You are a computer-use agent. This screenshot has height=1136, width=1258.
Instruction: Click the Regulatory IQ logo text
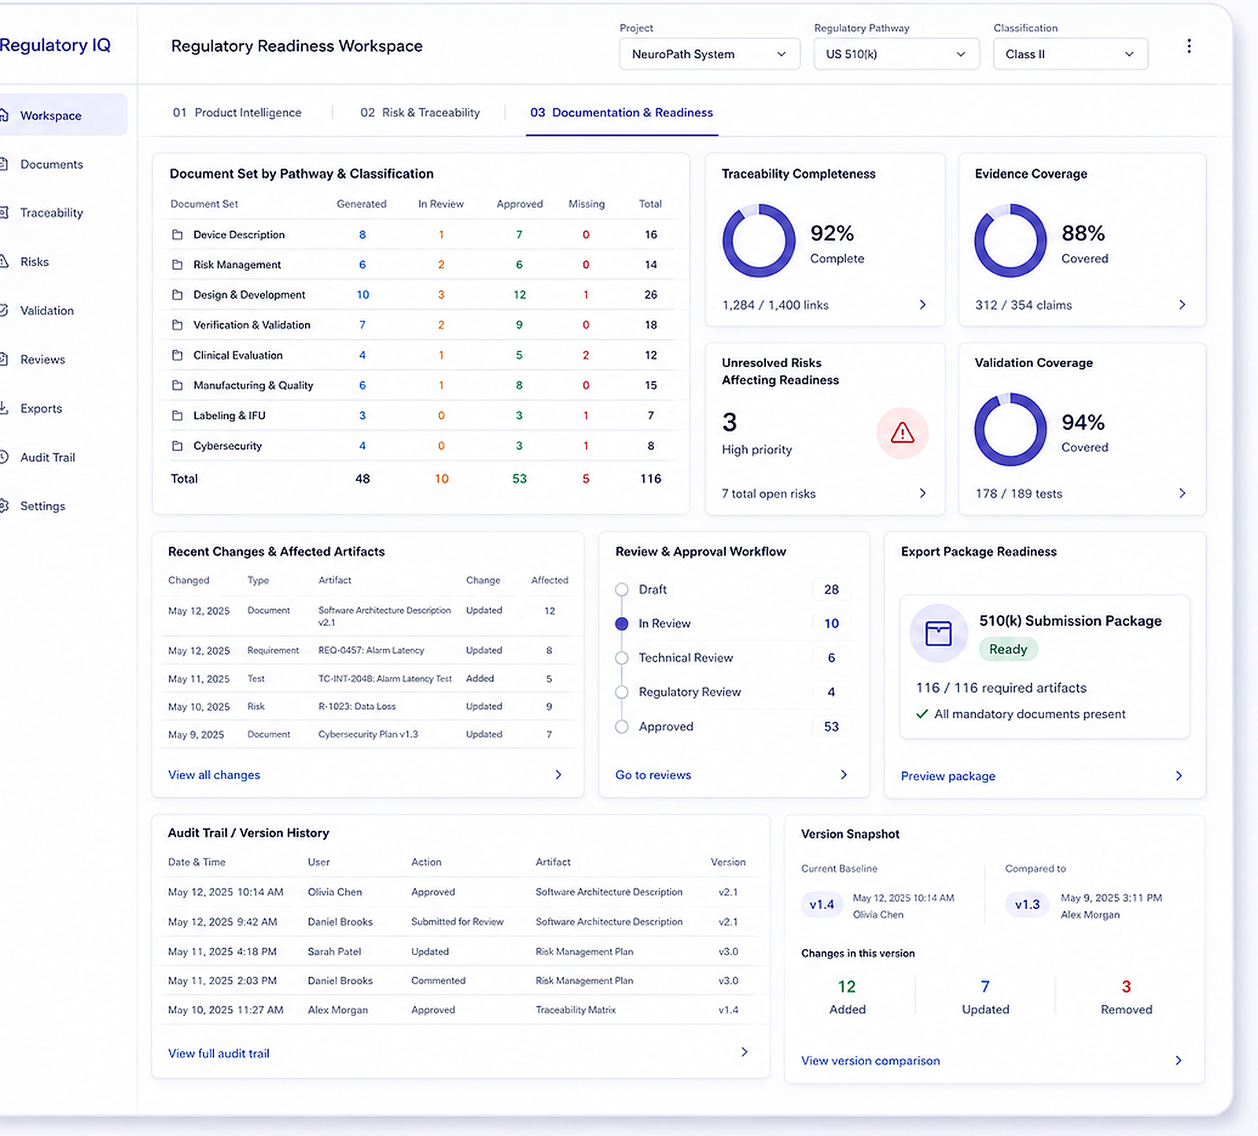coord(55,46)
